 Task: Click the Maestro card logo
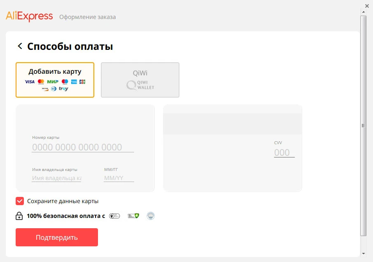65,82
